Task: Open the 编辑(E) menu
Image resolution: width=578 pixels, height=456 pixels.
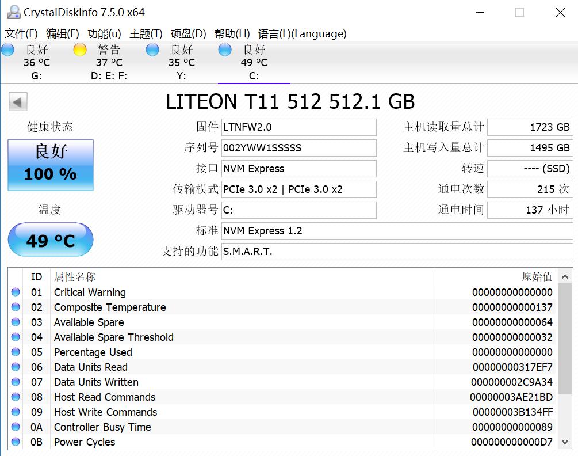Action: [x=62, y=33]
